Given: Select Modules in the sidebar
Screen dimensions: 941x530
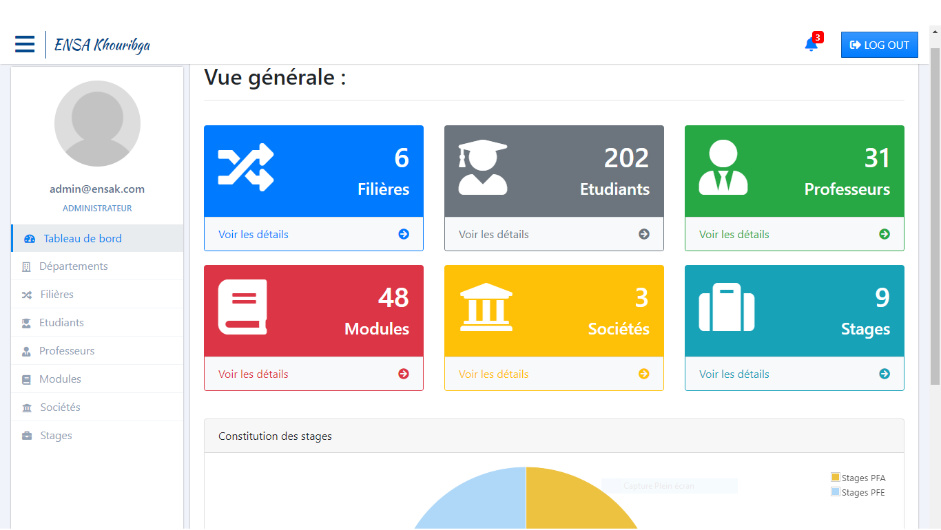Looking at the screenshot, I should [97, 379].
